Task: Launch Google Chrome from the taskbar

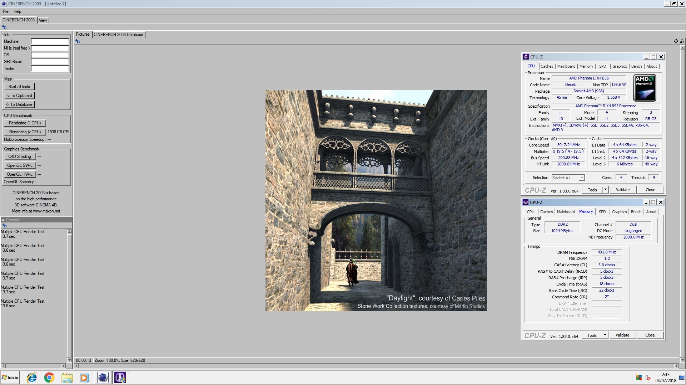Action: [49, 378]
